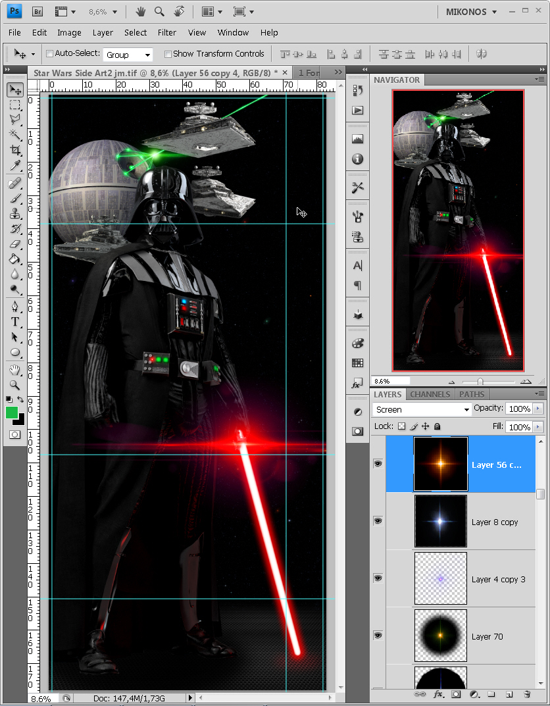Hide Layer 70 visibility
The height and width of the screenshot is (706, 550).
pos(378,636)
